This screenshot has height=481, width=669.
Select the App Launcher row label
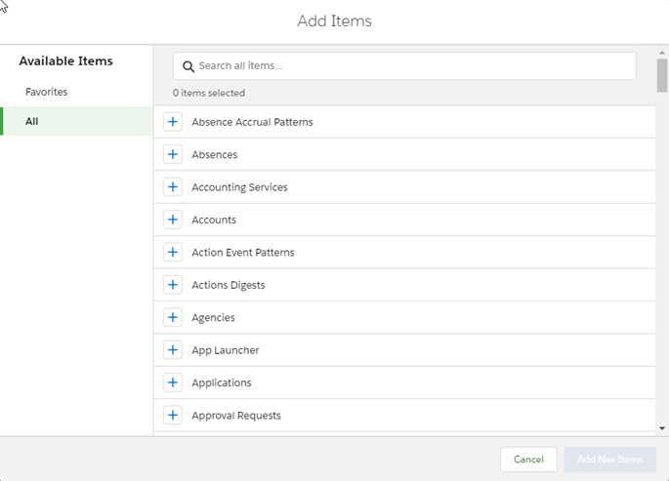pyautogui.click(x=225, y=350)
